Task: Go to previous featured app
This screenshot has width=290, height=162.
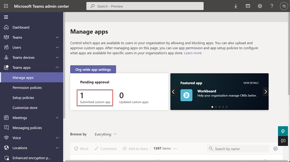Action: tap(173, 92)
